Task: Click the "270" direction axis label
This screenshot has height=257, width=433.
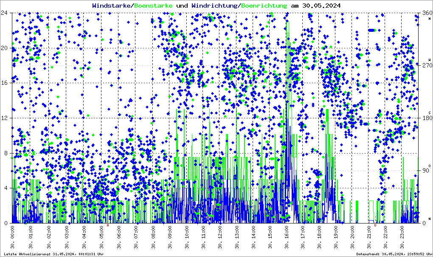Action: coord(427,65)
